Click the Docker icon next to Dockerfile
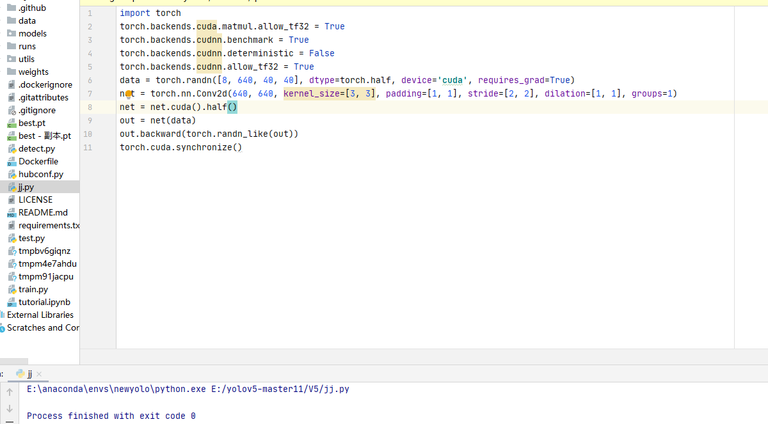Screen dimensions: 768x424 (x=11, y=161)
